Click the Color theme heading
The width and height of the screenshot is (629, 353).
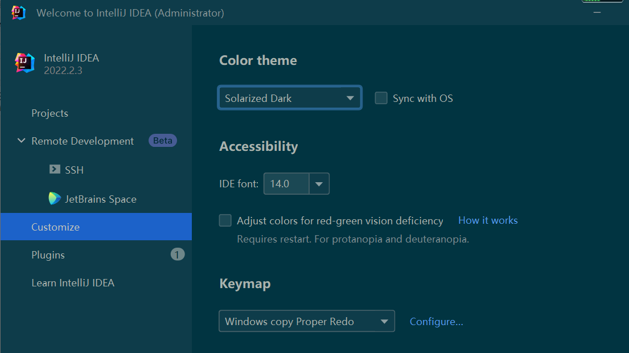(258, 60)
